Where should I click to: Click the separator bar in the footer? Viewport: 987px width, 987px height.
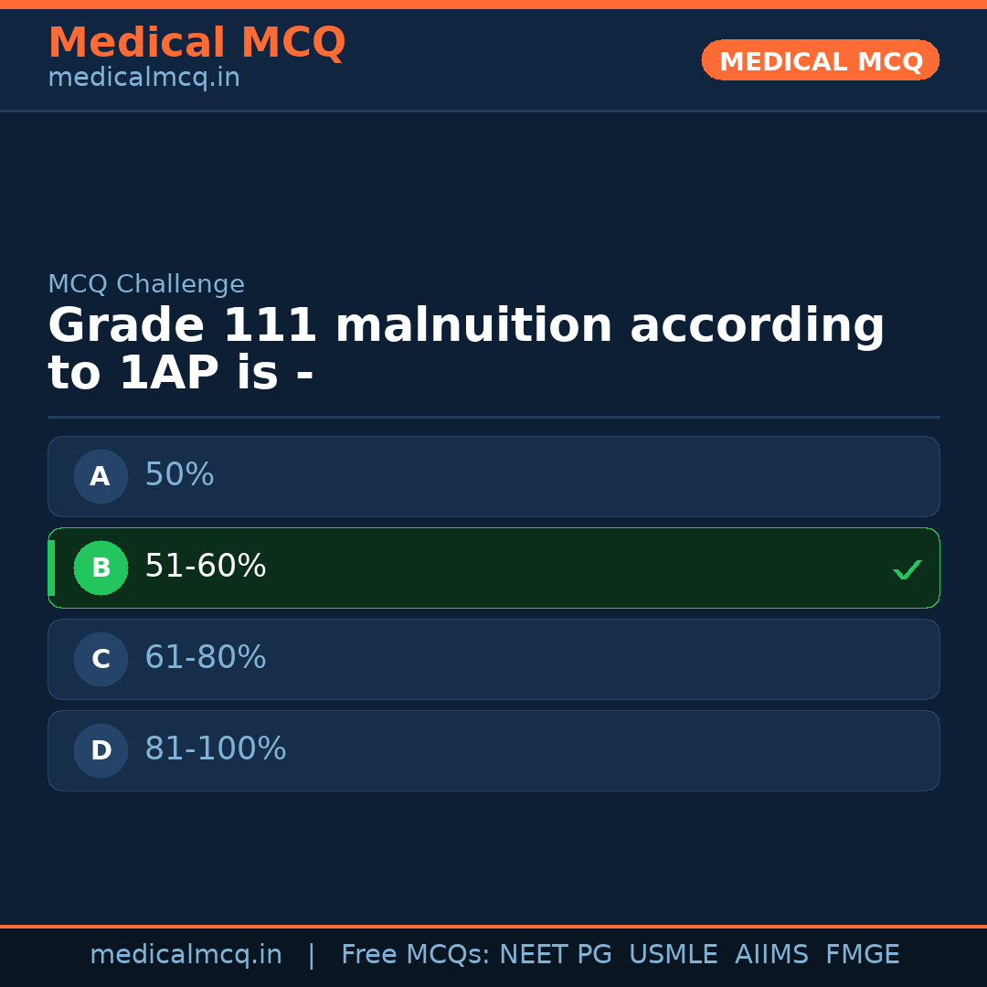pyautogui.click(x=311, y=954)
